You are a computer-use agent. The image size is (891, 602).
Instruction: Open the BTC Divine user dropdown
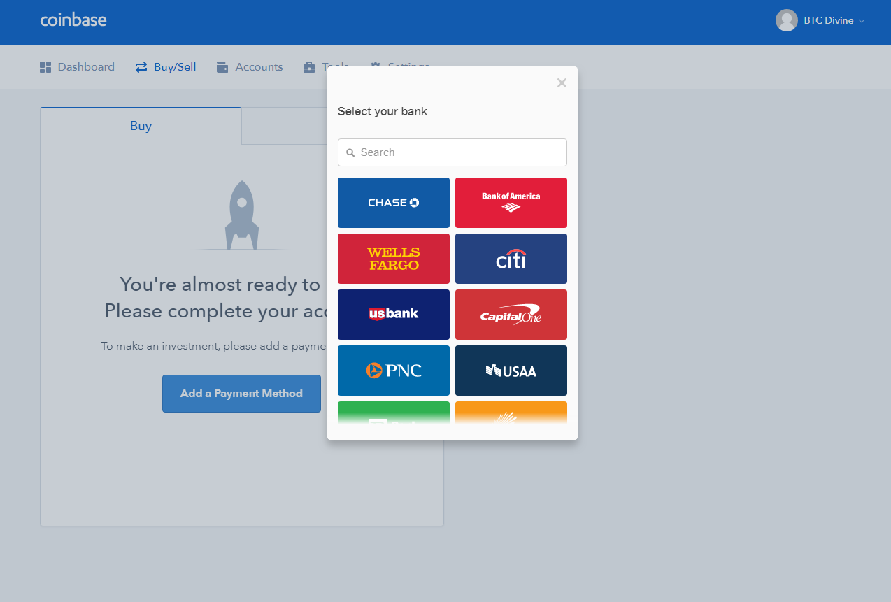(820, 20)
